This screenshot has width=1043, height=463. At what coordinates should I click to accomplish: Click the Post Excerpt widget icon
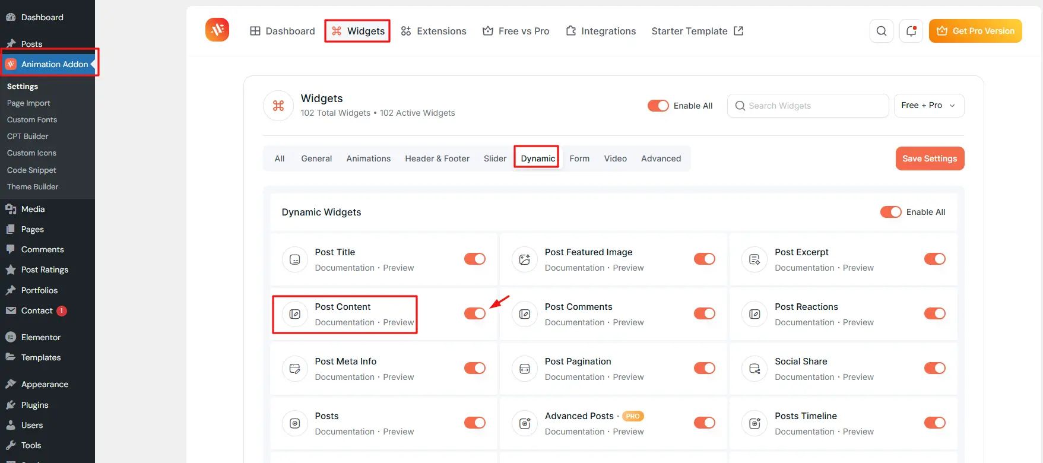(x=754, y=259)
